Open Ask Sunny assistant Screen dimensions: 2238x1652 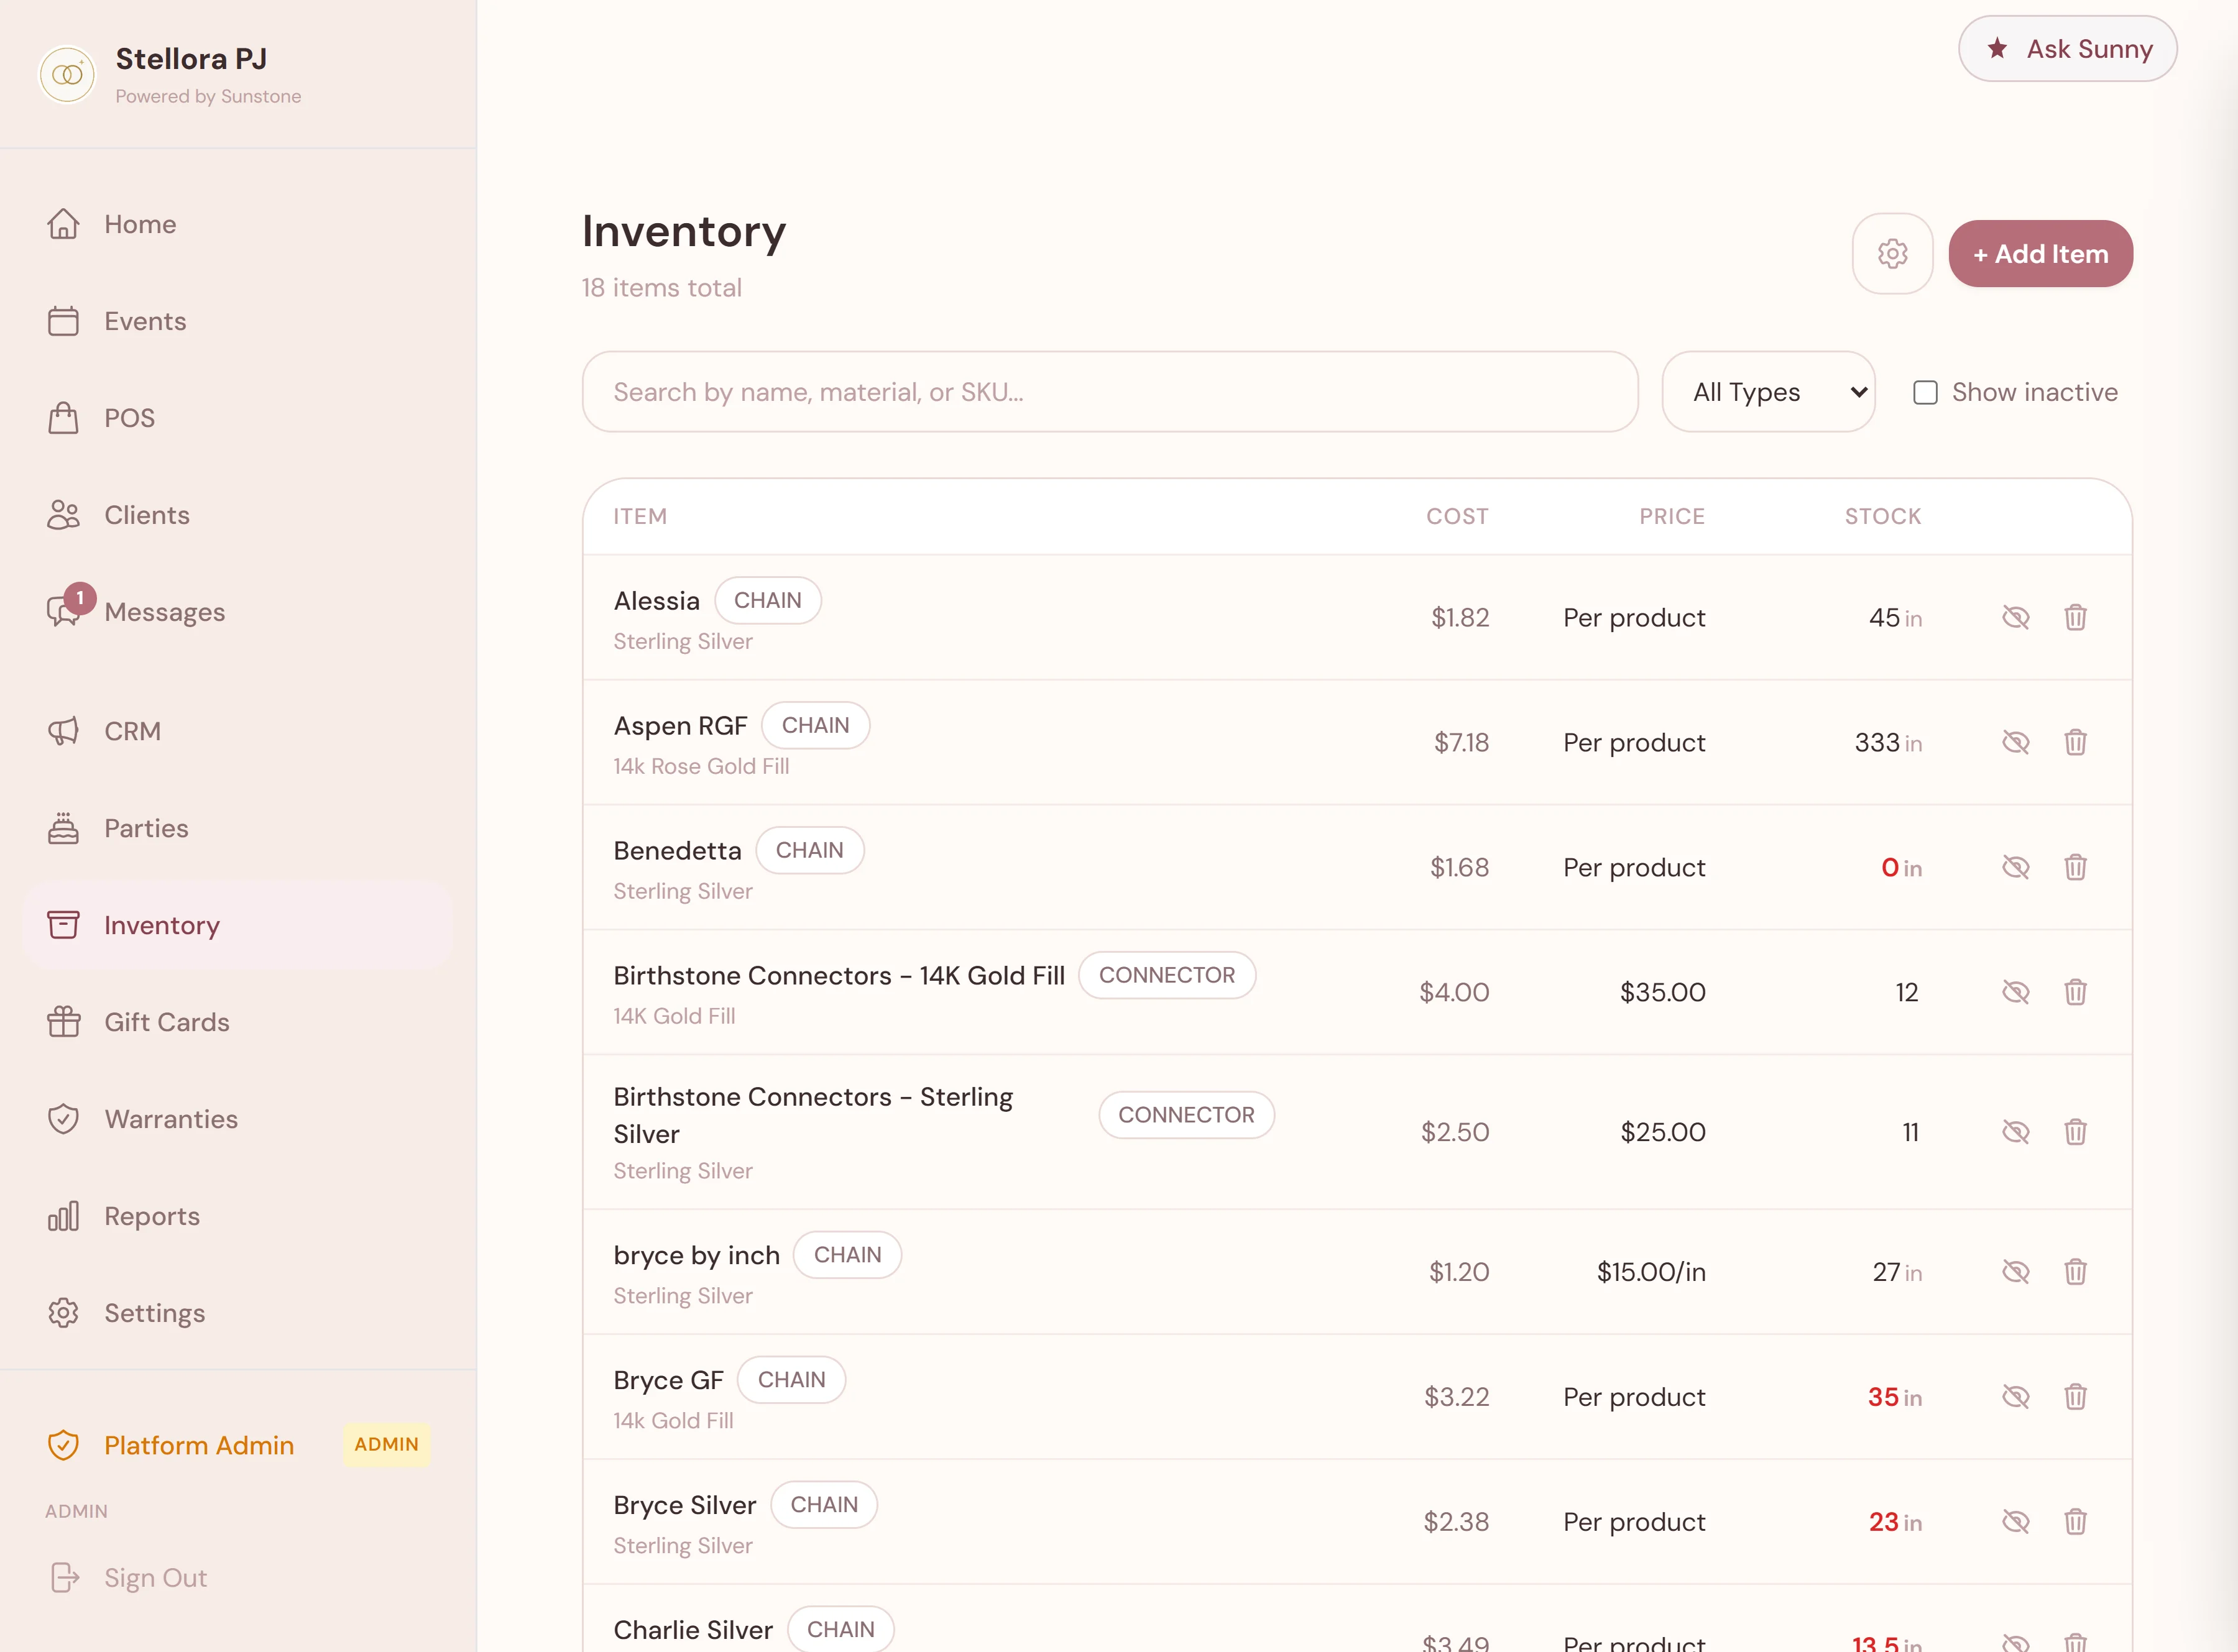(x=2067, y=48)
